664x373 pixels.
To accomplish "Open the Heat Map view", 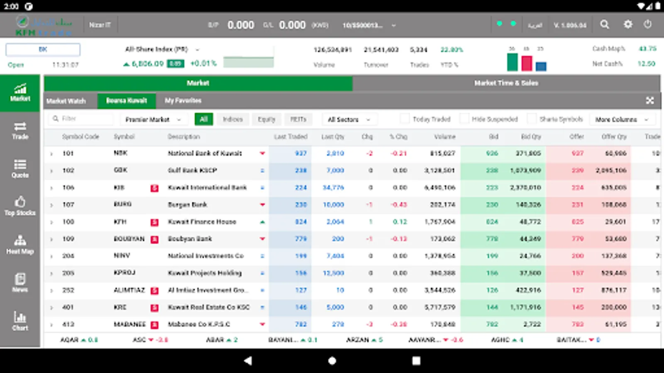I will click(20, 245).
